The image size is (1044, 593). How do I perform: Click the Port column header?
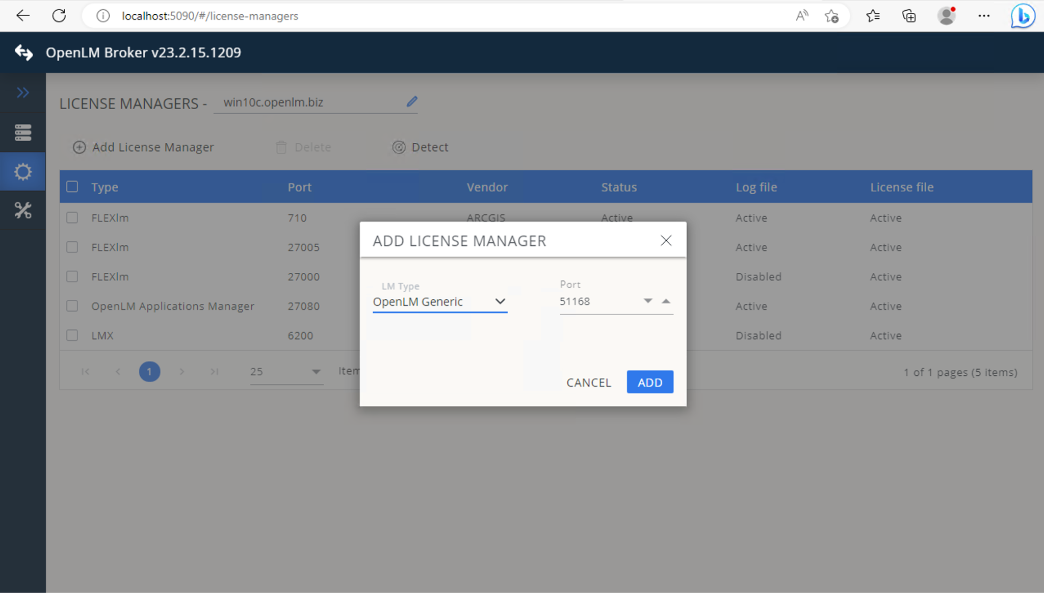299,187
